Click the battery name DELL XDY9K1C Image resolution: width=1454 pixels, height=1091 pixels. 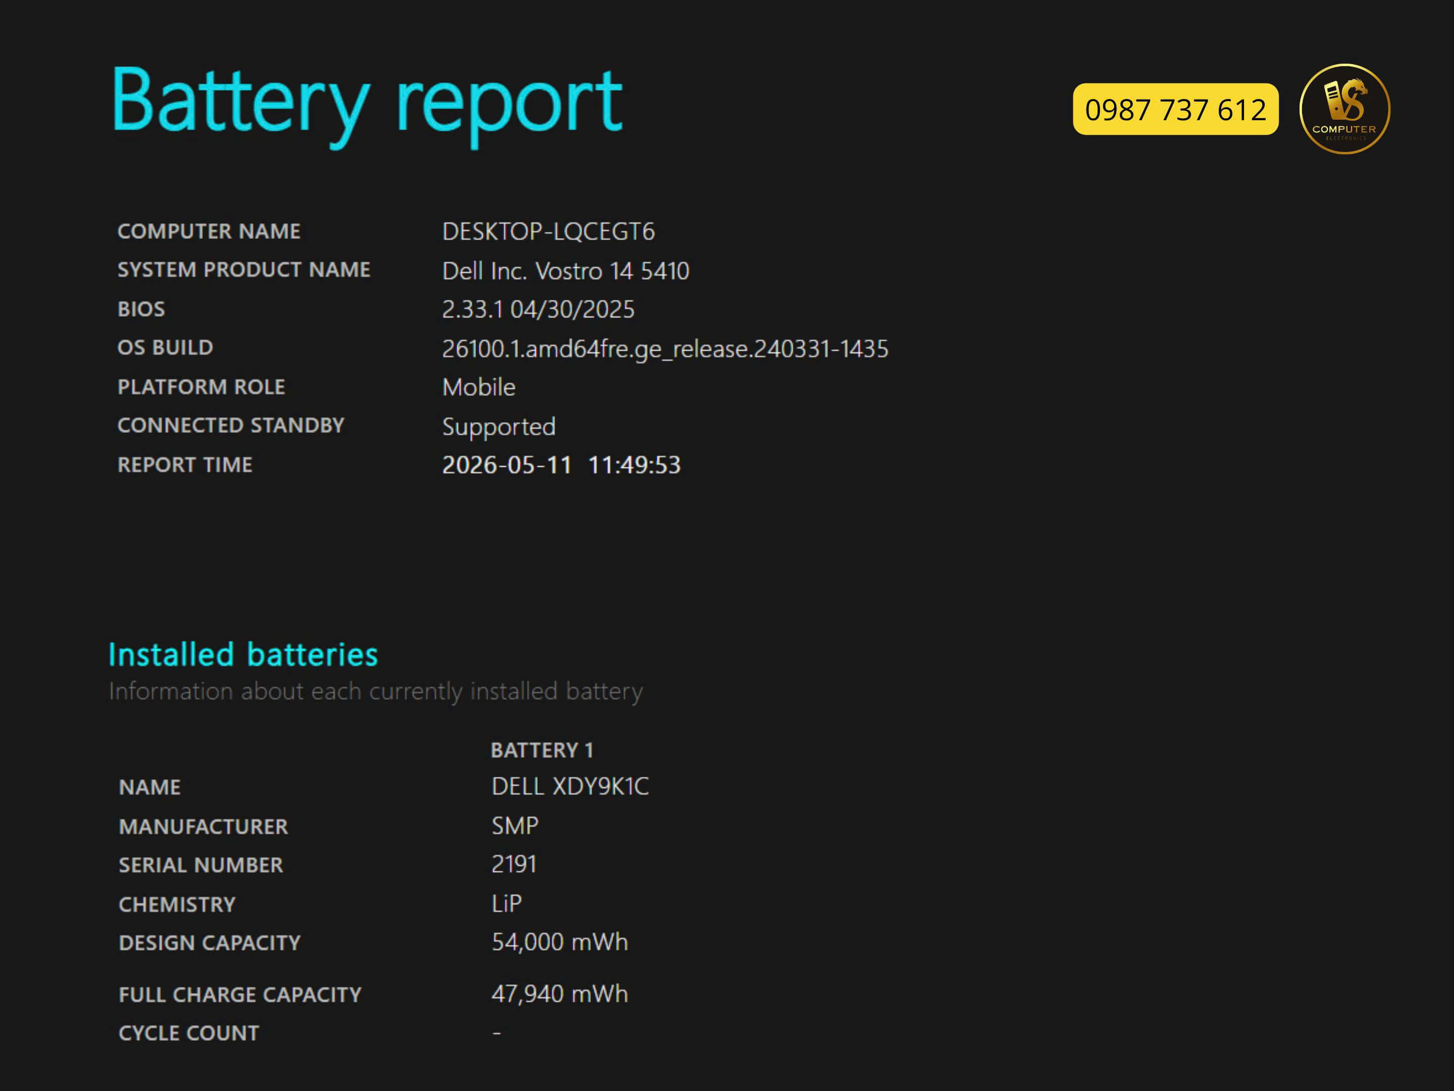[570, 786]
